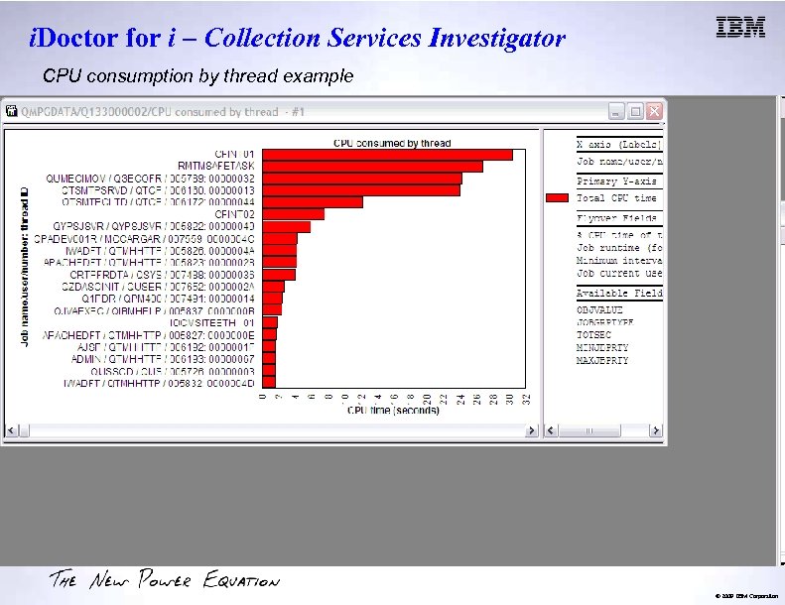Click the CPADEV001R / MCCARGAR thread label

coord(144,239)
